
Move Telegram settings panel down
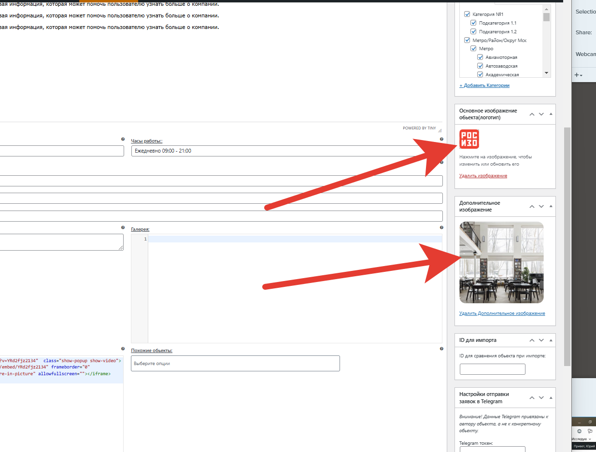(x=541, y=398)
